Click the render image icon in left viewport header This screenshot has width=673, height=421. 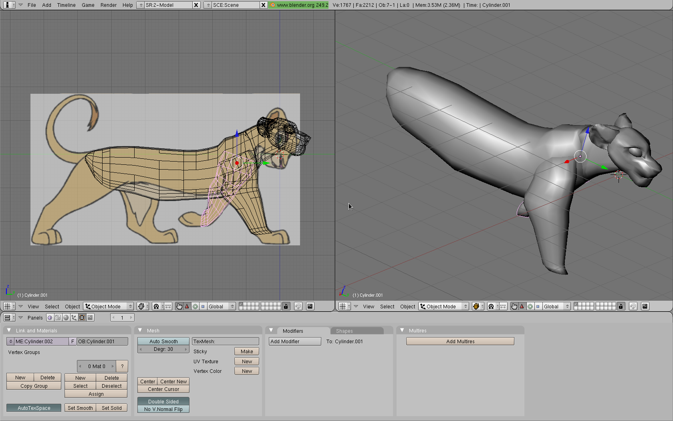point(310,306)
